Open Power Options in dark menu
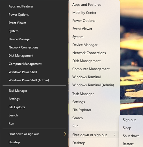The height and width of the screenshot is (147, 143). click(x=19, y=15)
